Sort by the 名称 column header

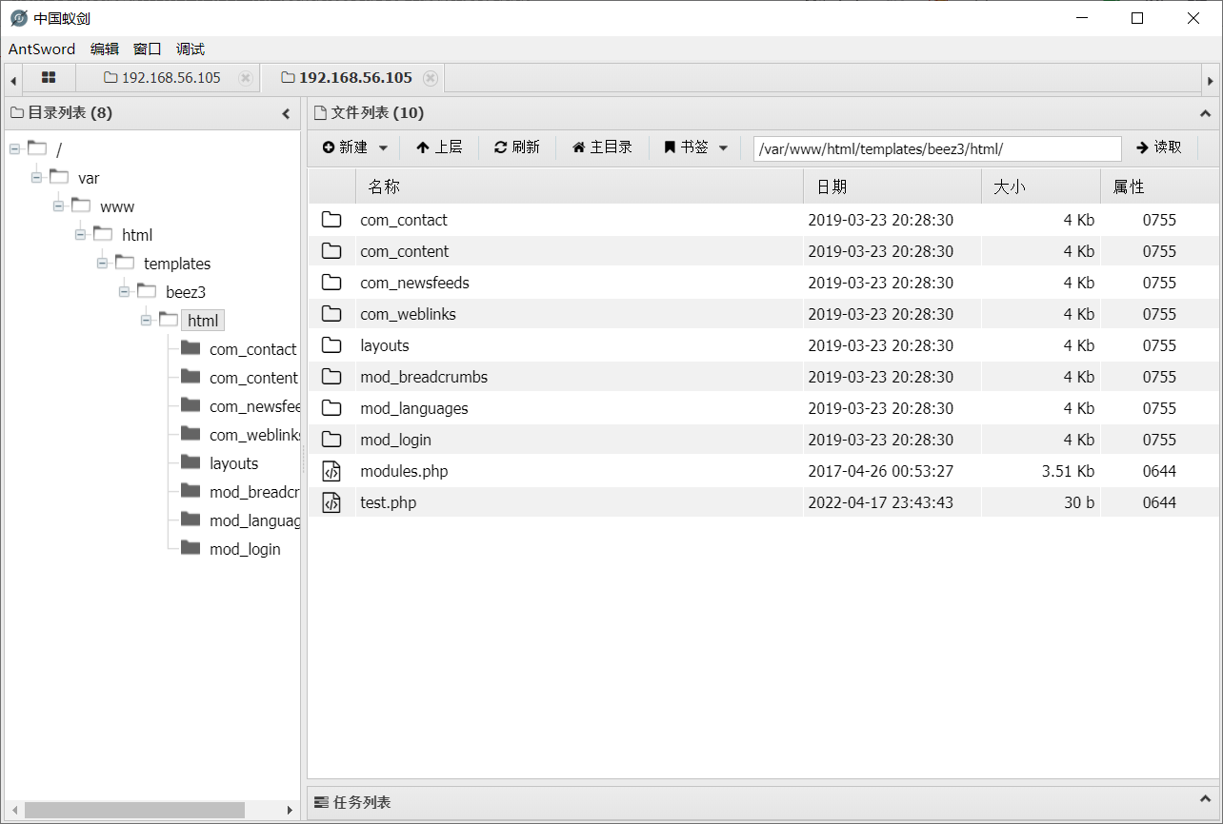pyautogui.click(x=579, y=186)
